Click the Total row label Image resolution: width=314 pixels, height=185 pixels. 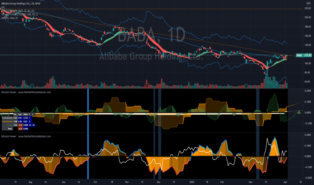[x=10, y=129]
